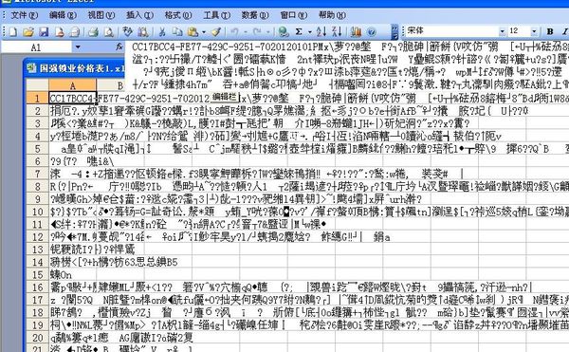Image resolution: width=569 pixels, height=352 pixels.
Task: Click the E-mail send icon
Action: (75, 32)
